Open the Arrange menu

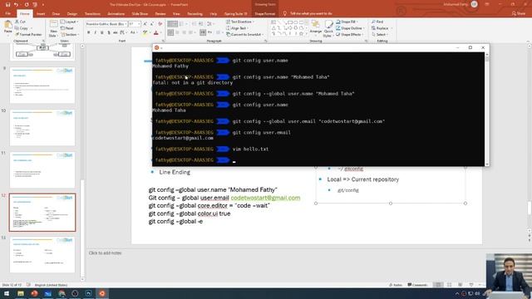pos(316,28)
